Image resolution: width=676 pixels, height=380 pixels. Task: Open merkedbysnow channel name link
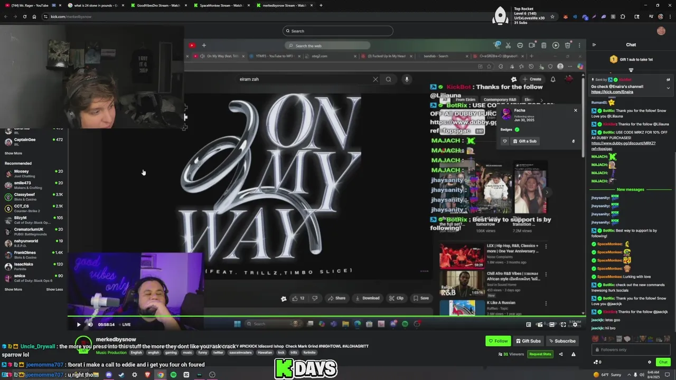116,339
